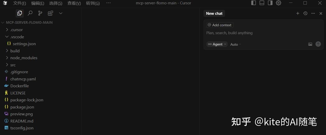Open the settings gear in title bar

[x=279, y=3]
